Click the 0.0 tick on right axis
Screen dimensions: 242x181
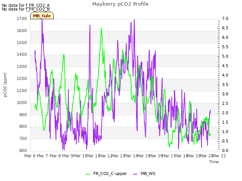pyautogui.click(x=225, y=150)
